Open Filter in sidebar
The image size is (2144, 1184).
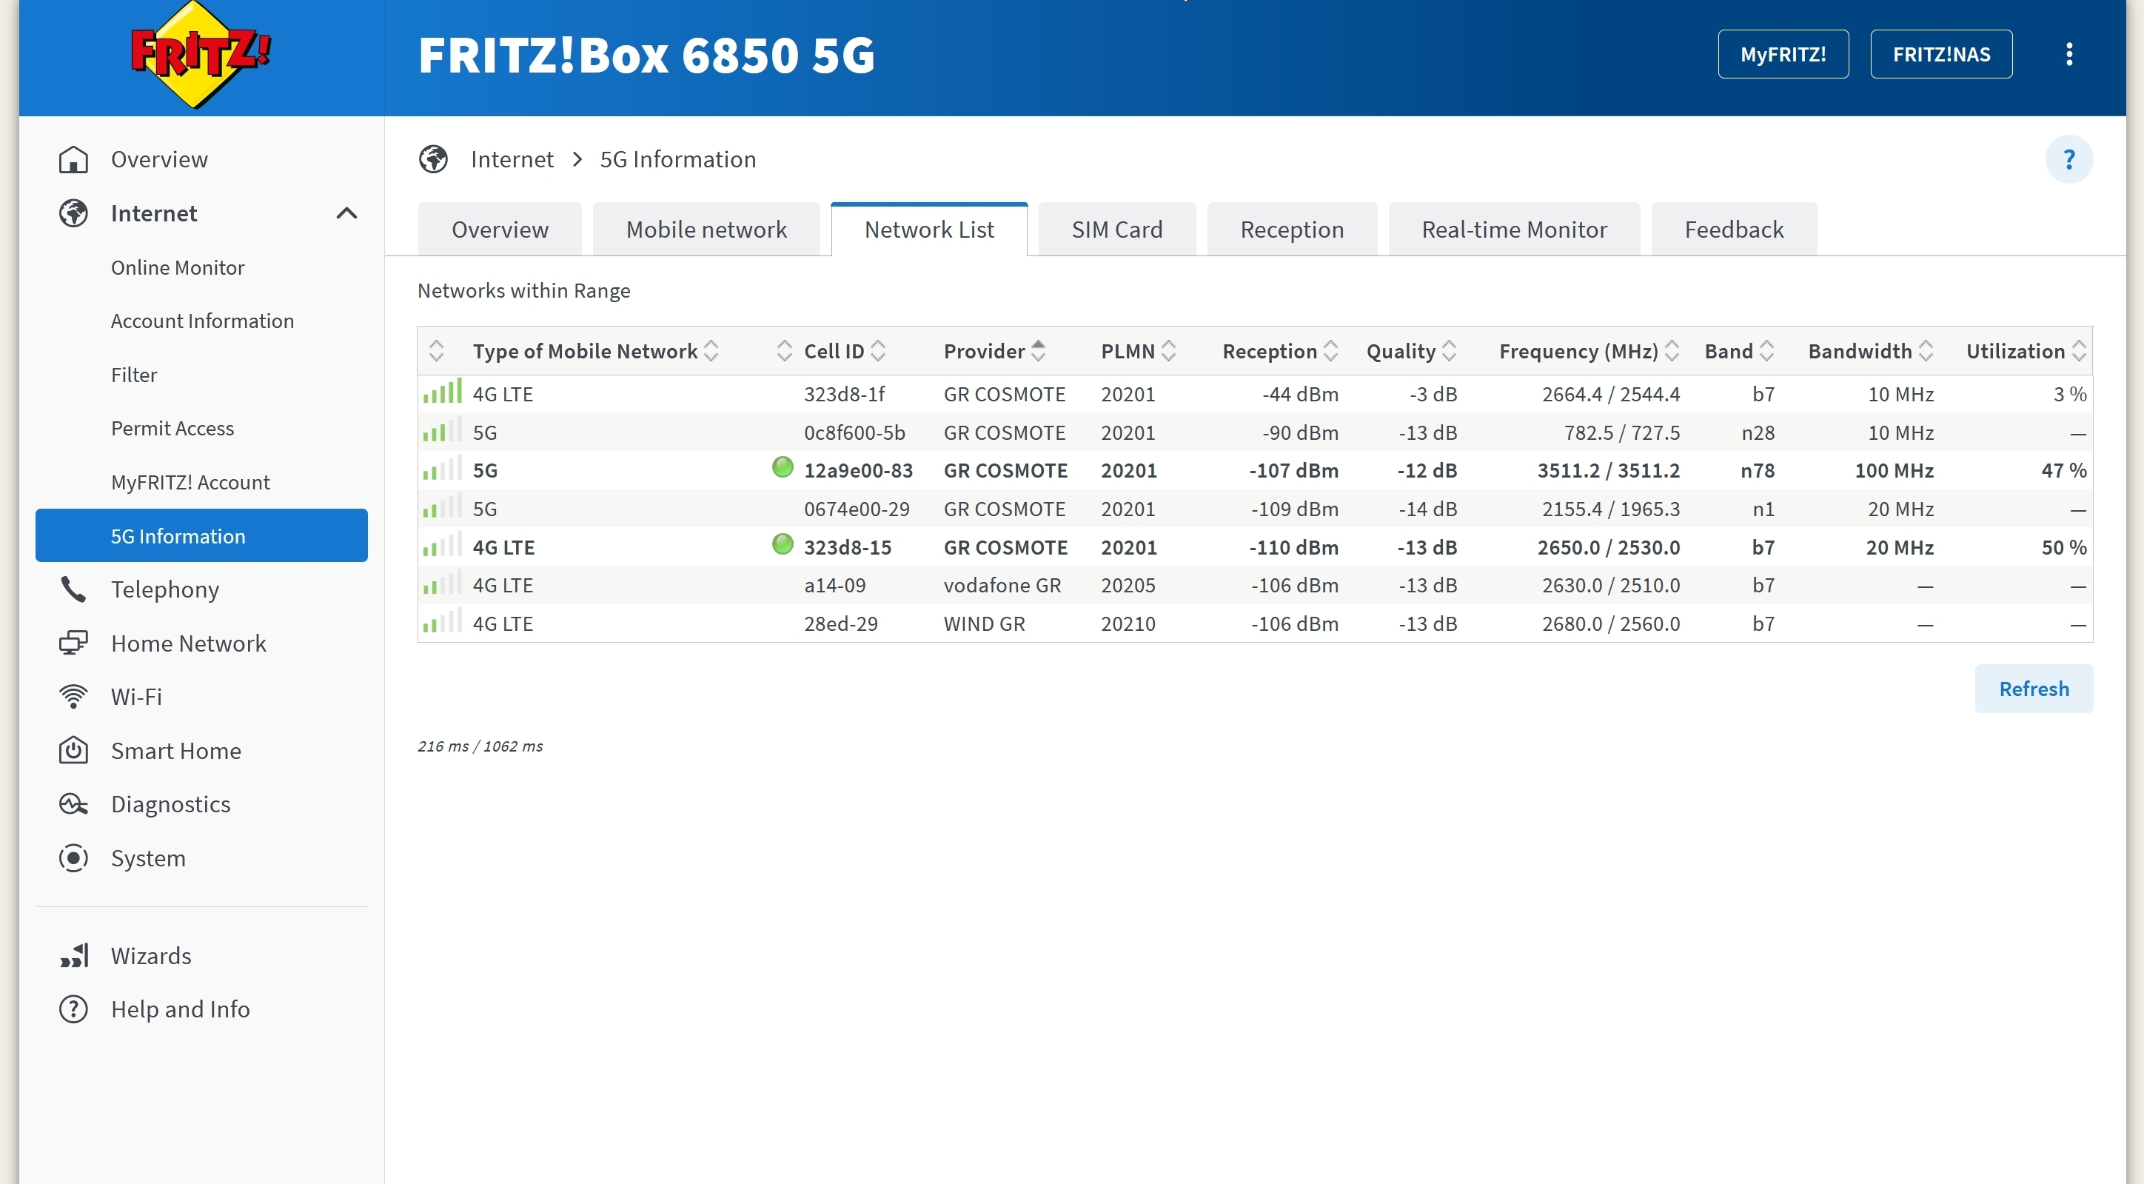coord(134,375)
